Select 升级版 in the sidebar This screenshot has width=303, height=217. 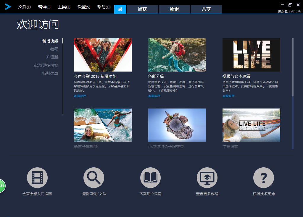(x=52, y=57)
